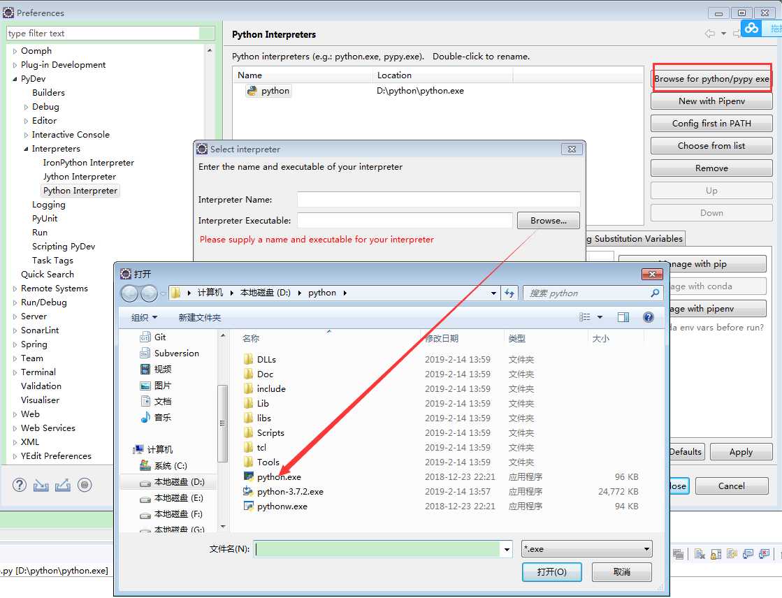Viewport: 782px width, 598px height.
Task: Click 计算机 breadcrumb segment
Action: pos(210,293)
